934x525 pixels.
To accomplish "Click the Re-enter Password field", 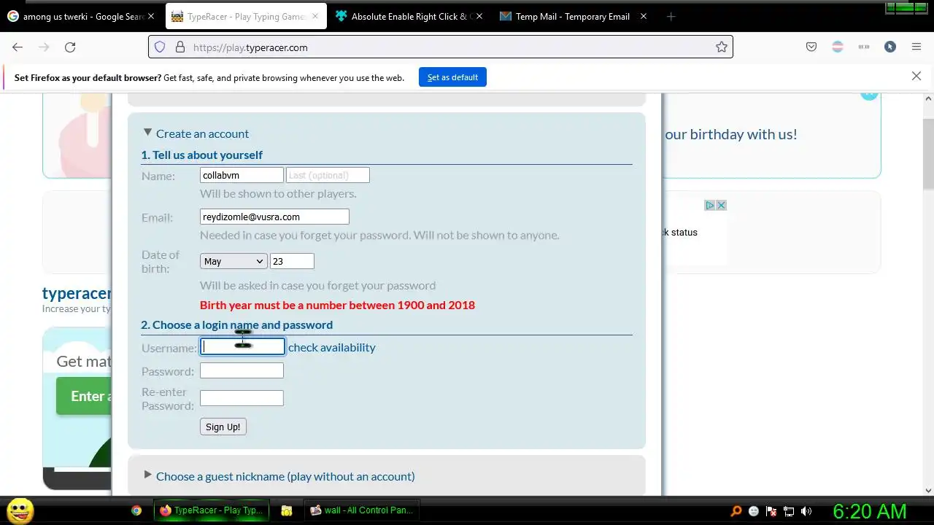I will pyautogui.click(x=242, y=398).
